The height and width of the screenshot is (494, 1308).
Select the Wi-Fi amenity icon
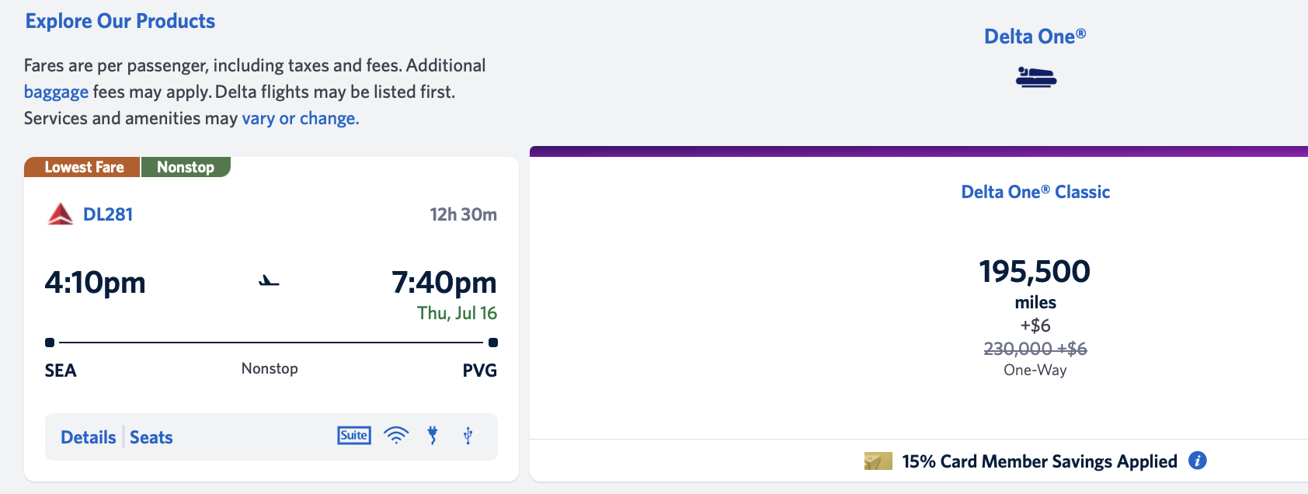pos(396,436)
